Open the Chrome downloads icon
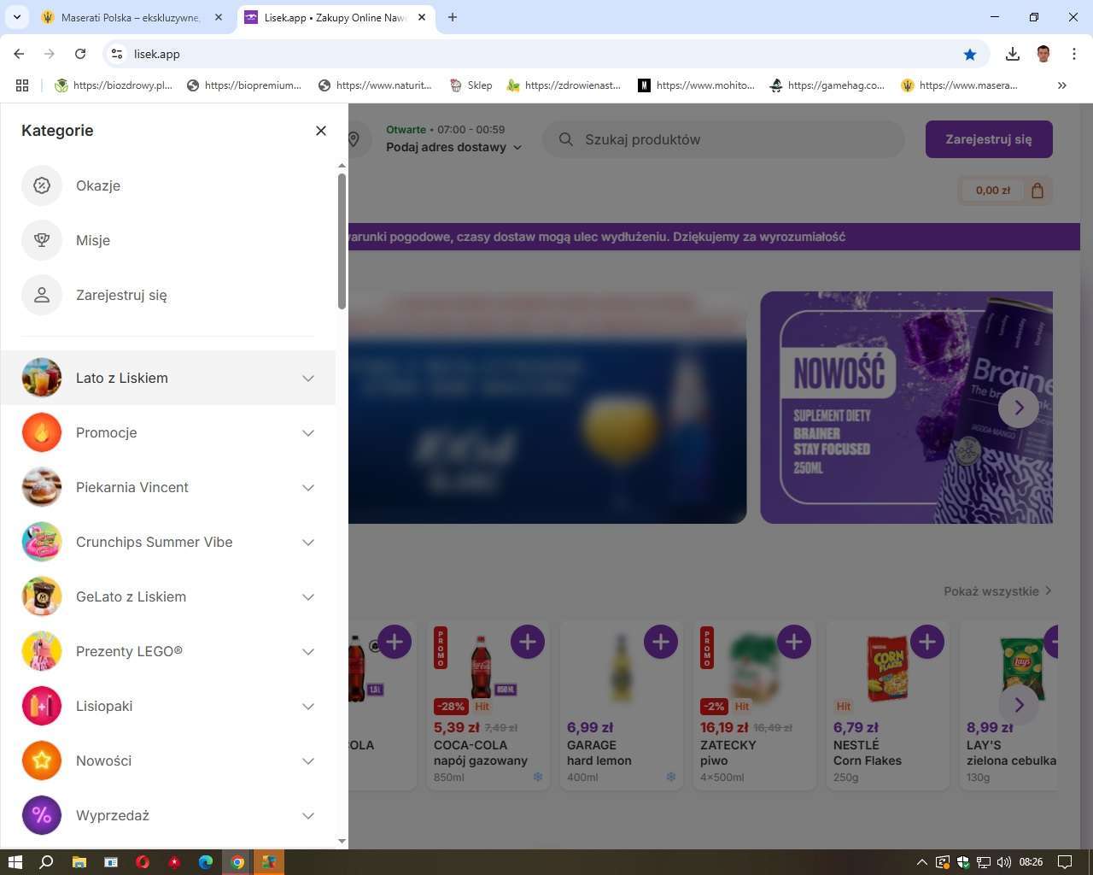This screenshot has width=1093, height=875. [x=1013, y=54]
